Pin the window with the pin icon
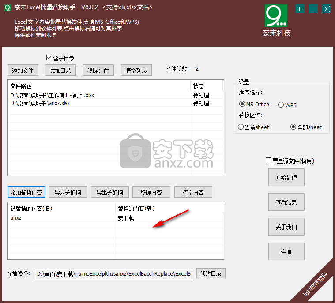 (x=300, y=9)
